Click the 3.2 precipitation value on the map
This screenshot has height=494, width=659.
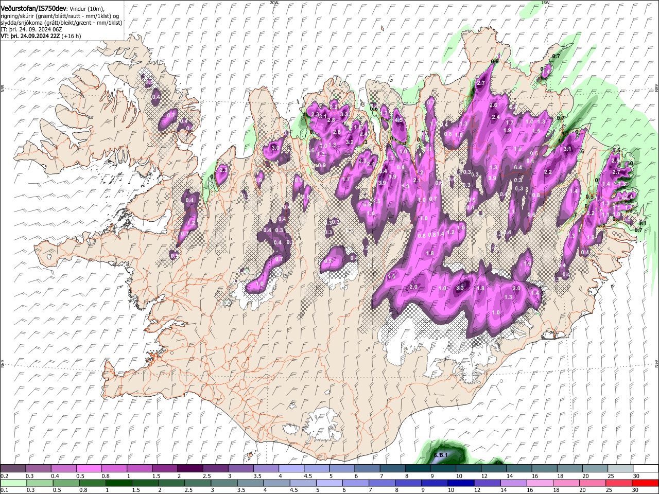(x=350, y=142)
